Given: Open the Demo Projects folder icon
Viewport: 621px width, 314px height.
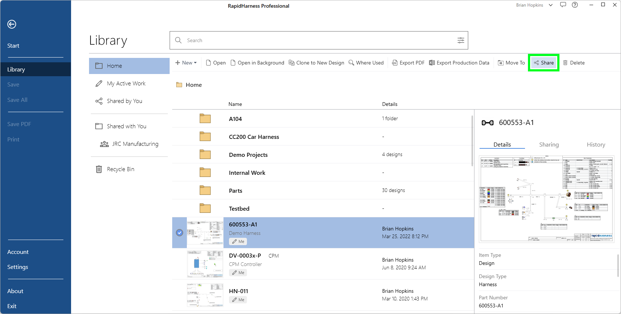Looking at the screenshot, I should pyautogui.click(x=205, y=155).
